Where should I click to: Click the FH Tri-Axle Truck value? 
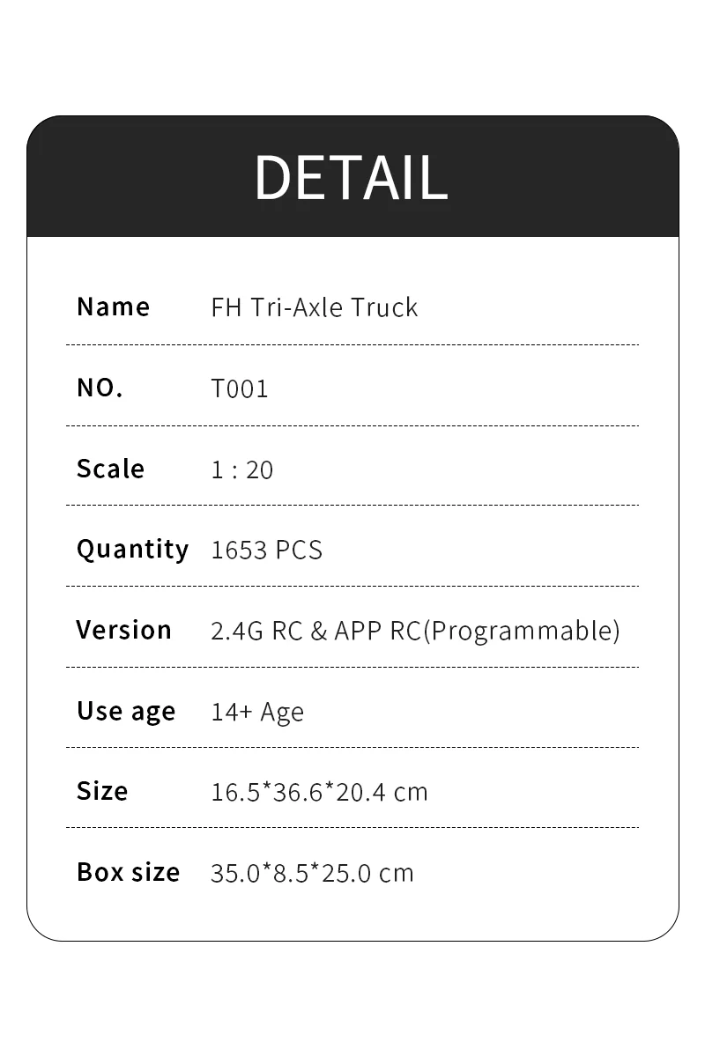point(315,307)
